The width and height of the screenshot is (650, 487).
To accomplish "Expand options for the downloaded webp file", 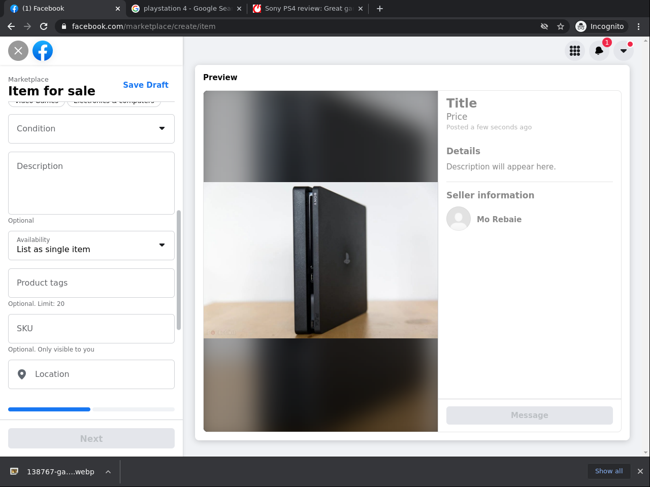I will [x=108, y=472].
